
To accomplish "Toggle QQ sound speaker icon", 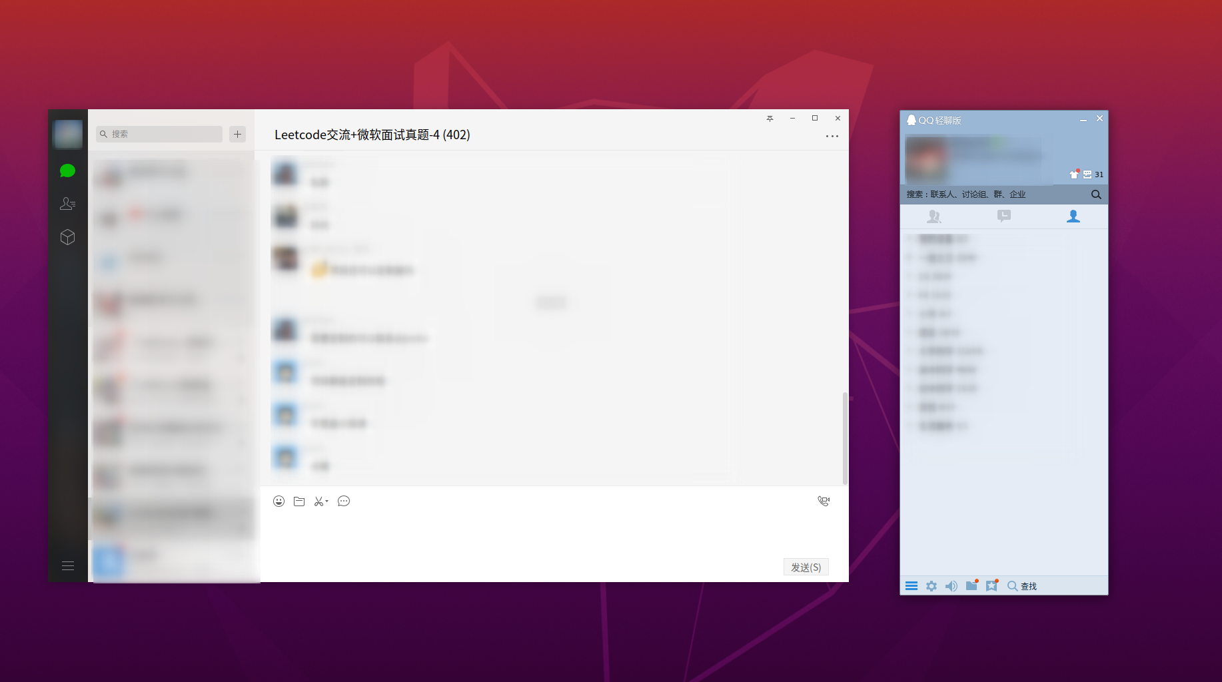I will click(951, 586).
